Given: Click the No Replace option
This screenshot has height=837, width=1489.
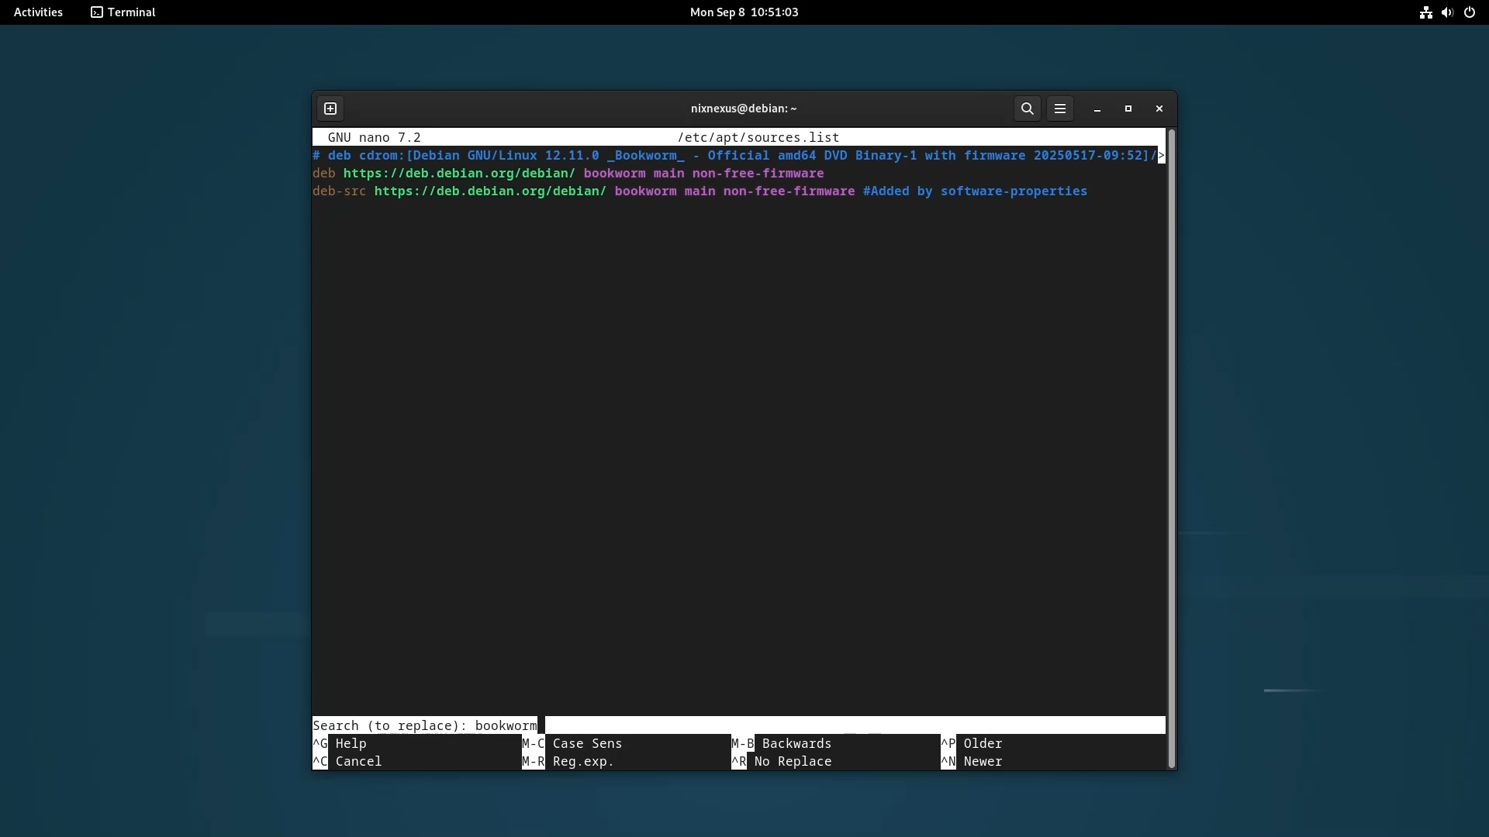Looking at the screenshot, I should click(793, 761).
